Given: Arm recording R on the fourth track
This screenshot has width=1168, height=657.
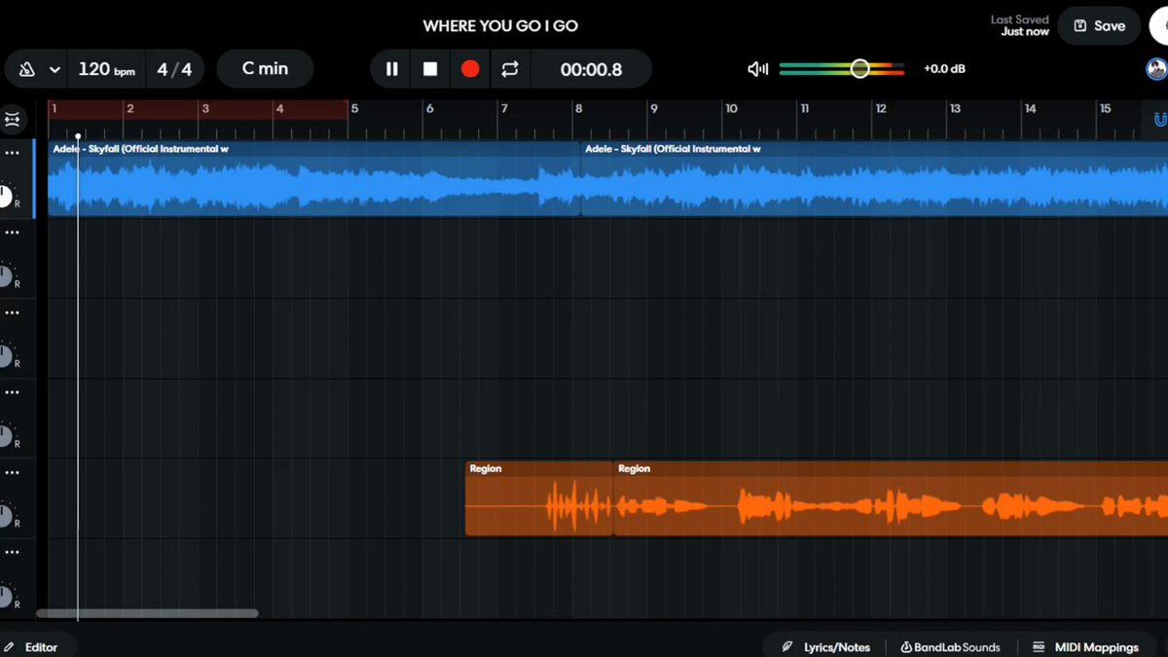Looking at the screenshot, I should coord(18,444).
